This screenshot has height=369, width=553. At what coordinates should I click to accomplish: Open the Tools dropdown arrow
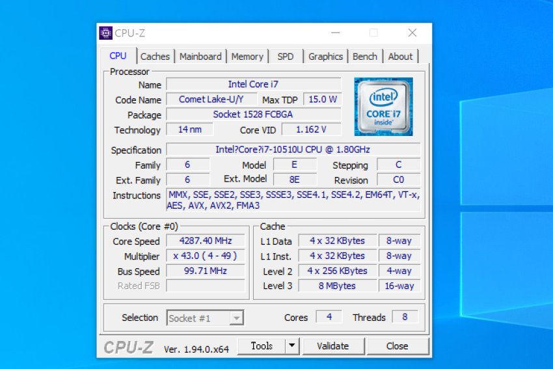pyautogui.click(x=292, y=346)
